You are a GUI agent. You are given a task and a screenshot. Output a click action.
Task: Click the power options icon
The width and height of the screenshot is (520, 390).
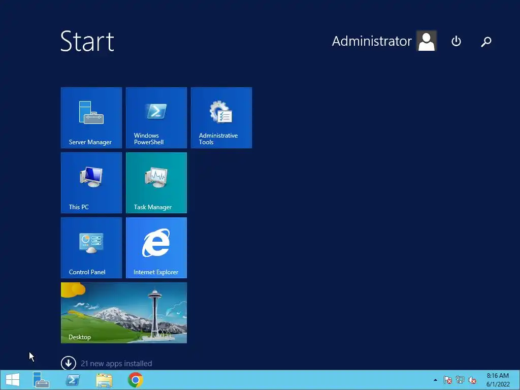(x=457, y=41)
